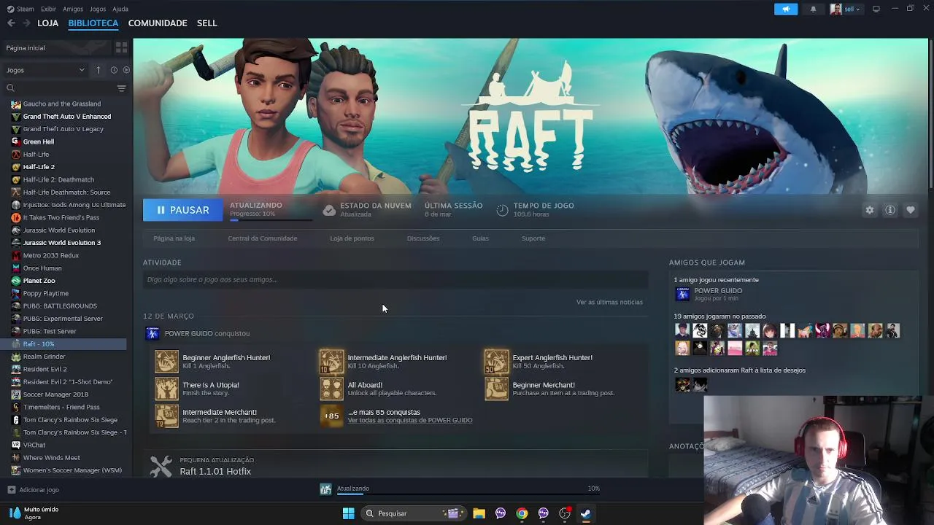Select Planet Zoo in library list
Viewport: 934px width, 525px height.
pos(39,281)
